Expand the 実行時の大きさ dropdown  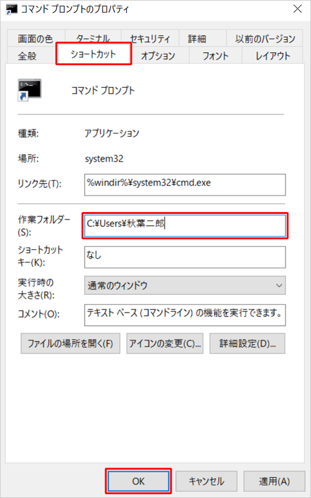click(x=185, y=285)
